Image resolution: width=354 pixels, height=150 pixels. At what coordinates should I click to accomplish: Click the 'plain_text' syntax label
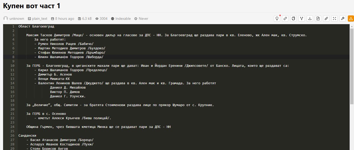pyautogui.click(x=40, y=18)
